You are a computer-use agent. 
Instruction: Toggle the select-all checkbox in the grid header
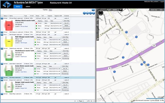2,16
